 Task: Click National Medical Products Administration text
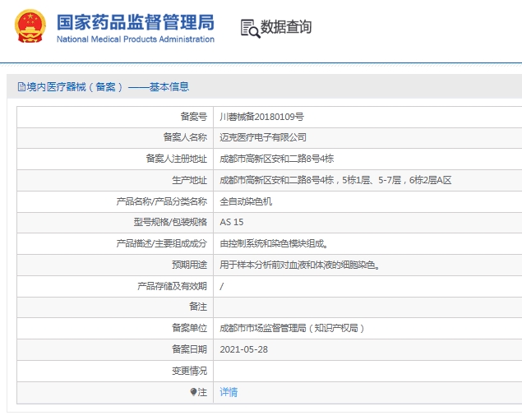click(x=135, y=39)
